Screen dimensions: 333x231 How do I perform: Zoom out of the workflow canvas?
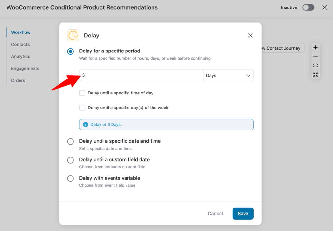315,56
